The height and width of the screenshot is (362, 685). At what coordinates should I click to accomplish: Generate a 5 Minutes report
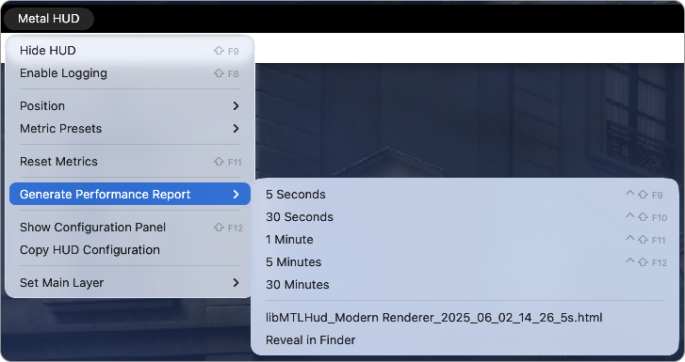click(465, 262)
